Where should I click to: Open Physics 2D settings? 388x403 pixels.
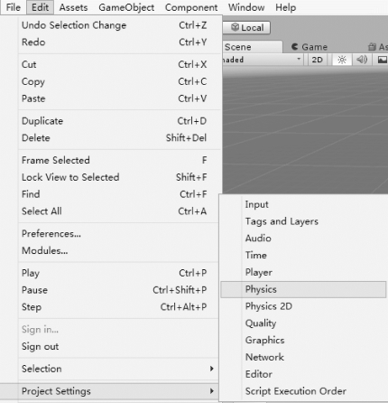269,306
